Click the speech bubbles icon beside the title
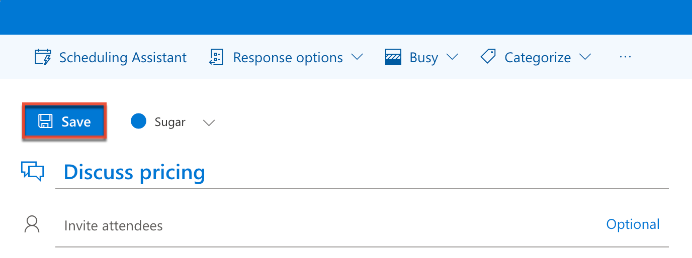Viewport: 692px width, 258px height. (x=33, y=171)
